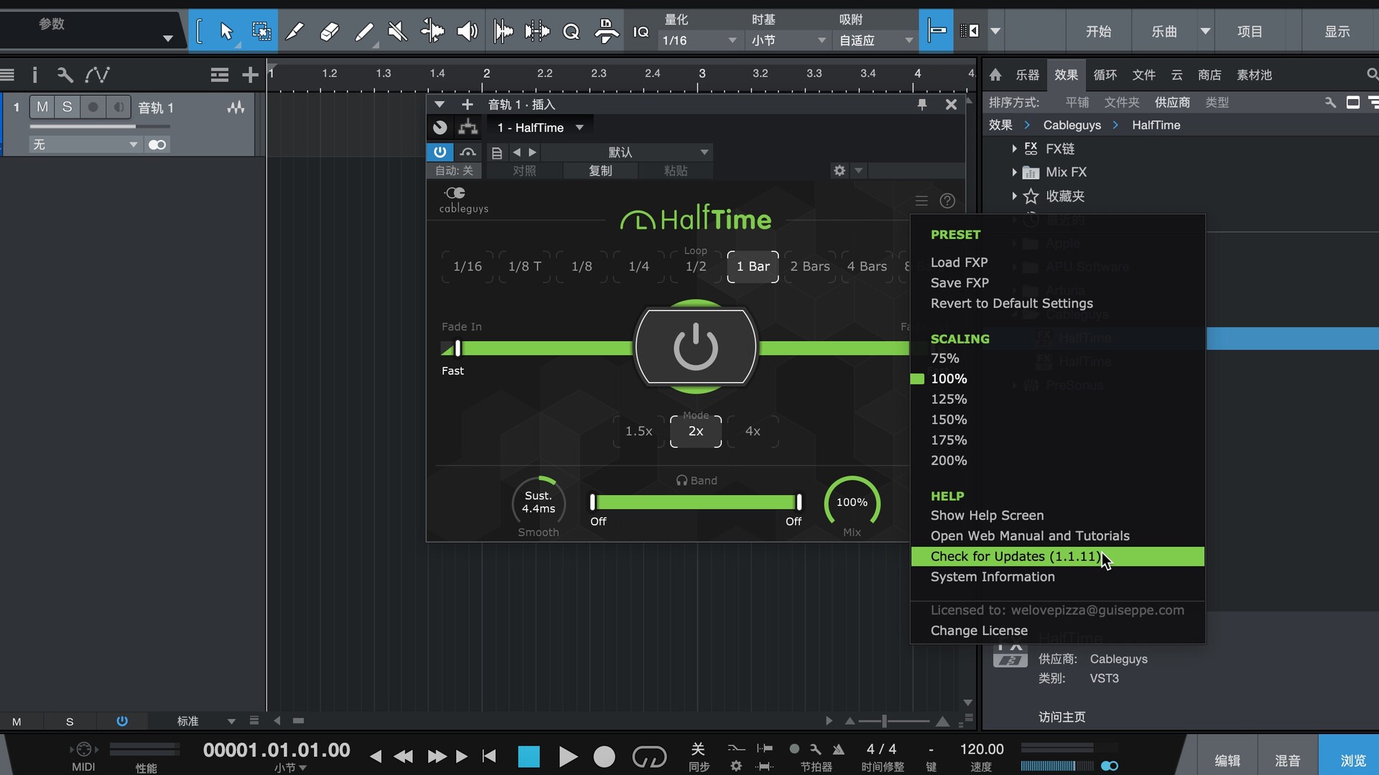Select 4x mode
Viewport: 1379px width, 775px height.
(x=752, y=431)
